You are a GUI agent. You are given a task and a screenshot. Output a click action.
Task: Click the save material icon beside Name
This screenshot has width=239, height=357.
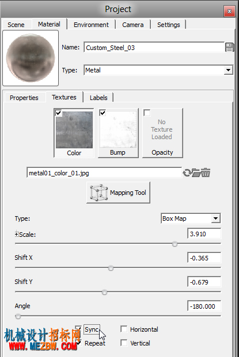click(229, 47)
